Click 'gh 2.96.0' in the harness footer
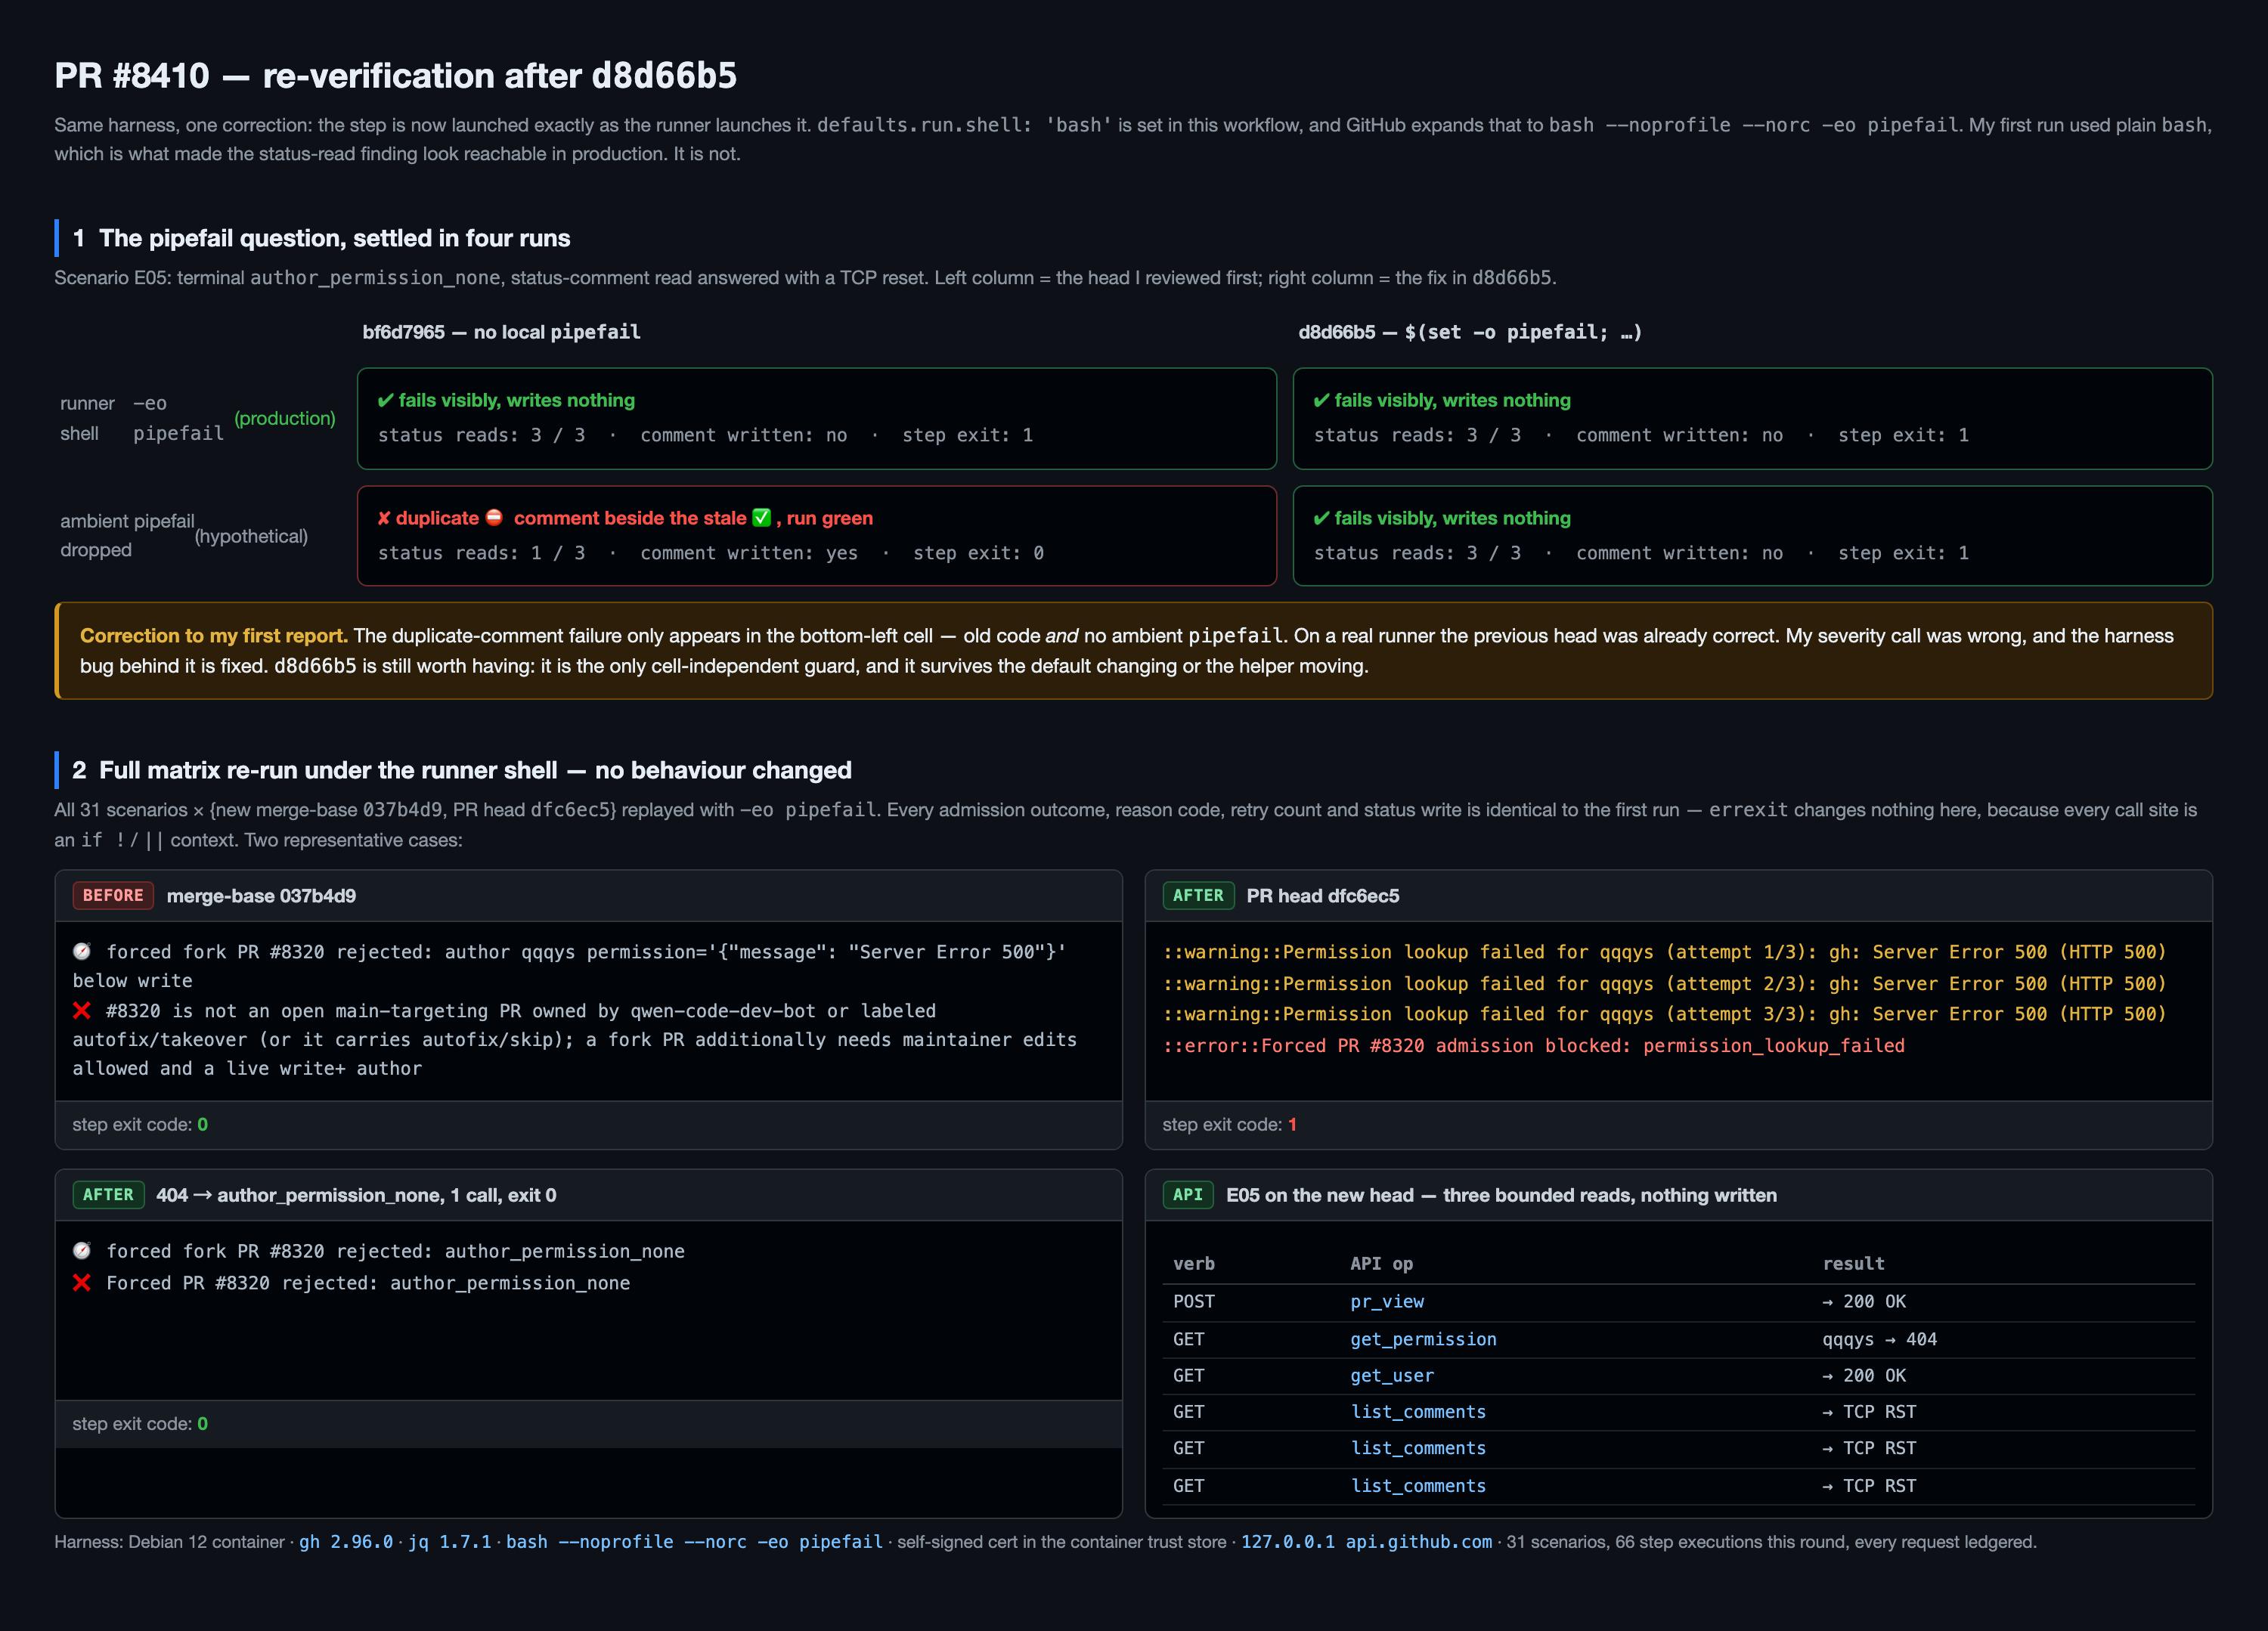This screenshot has width=2268, height=1631. tap(346, 1541)
